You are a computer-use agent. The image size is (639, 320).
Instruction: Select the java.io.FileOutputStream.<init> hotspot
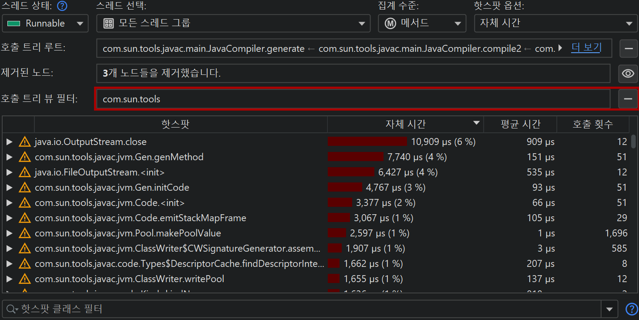tap(100, 172)
